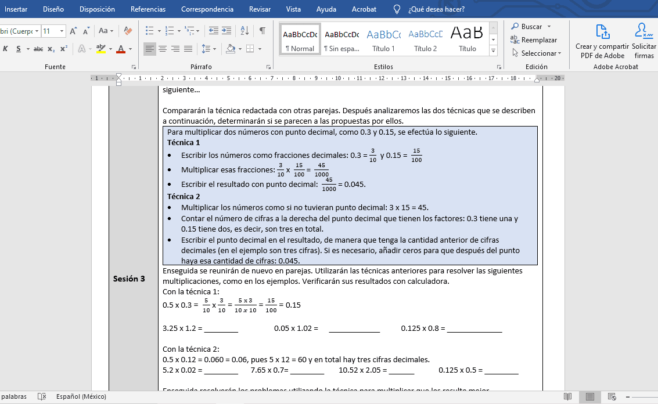Toggle underline S formatting
Image resolution: width=658 pixels, height=404 pixels.
coord(19,49)
